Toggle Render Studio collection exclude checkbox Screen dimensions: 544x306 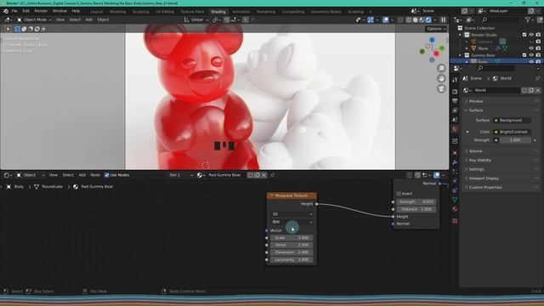pyautogui.click(x=524, y=35)
